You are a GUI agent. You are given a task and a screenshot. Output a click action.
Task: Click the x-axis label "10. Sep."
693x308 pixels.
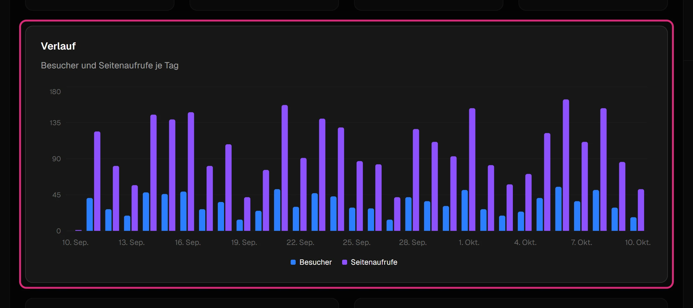coord(75,242)
